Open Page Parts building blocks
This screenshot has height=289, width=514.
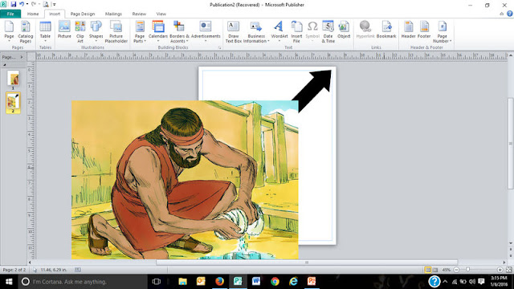point(140,31)
